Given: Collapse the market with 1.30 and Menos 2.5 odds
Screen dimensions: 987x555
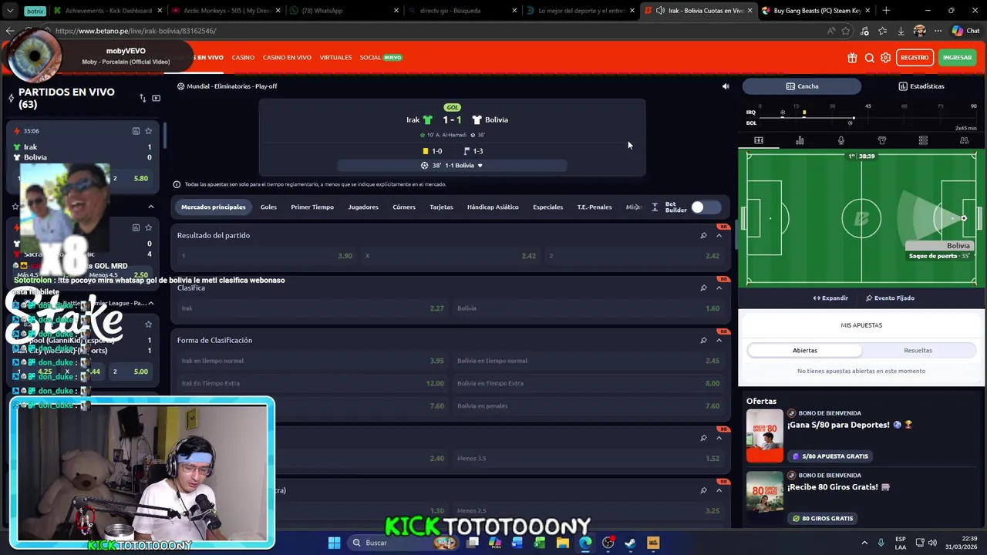Looking at the screenshot, I should click(719, 490).
